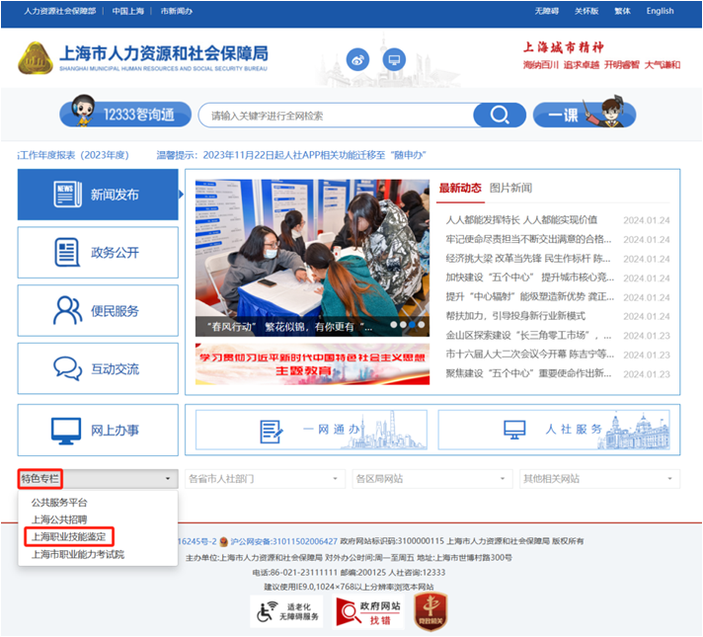Open the 人社服务 banner
The height and width of the screenshot is (637, 703).
(x=559, y=430)
